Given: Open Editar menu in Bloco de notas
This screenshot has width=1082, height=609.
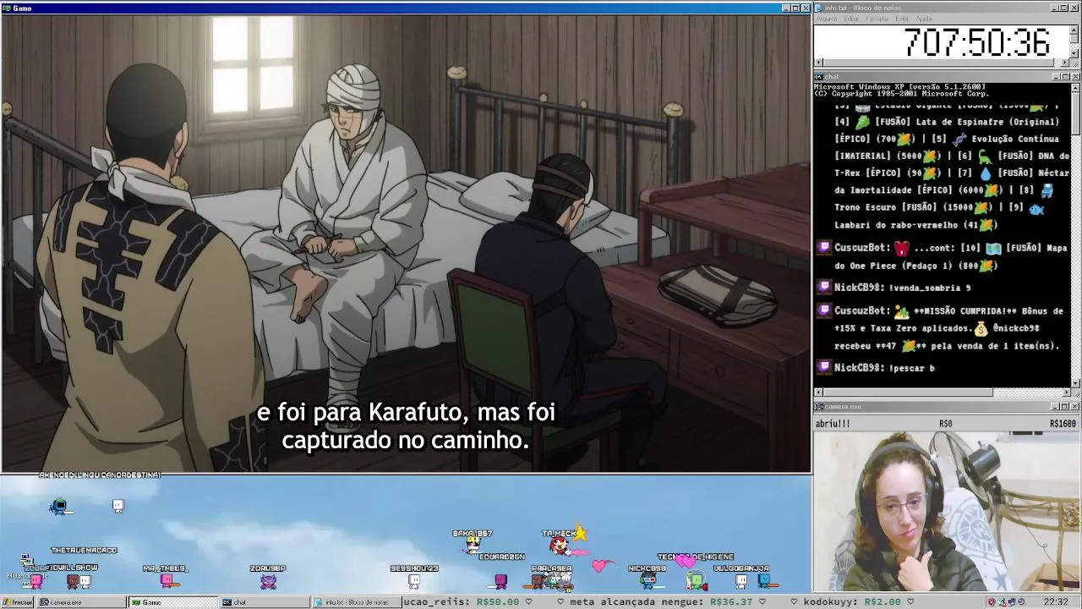Looking at the screenshot, I should (851, 19).
